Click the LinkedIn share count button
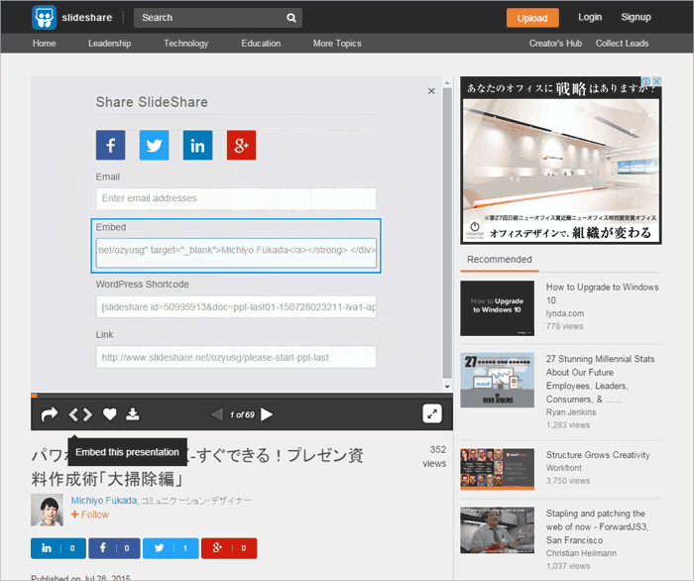The image size is (694, 581). [58, 548]
